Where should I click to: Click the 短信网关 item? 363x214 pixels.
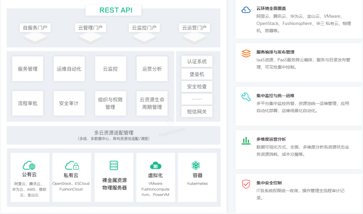197,112
